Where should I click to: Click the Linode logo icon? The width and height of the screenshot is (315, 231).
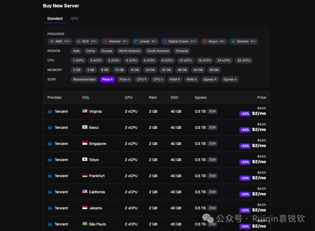[x=136, y=42]
